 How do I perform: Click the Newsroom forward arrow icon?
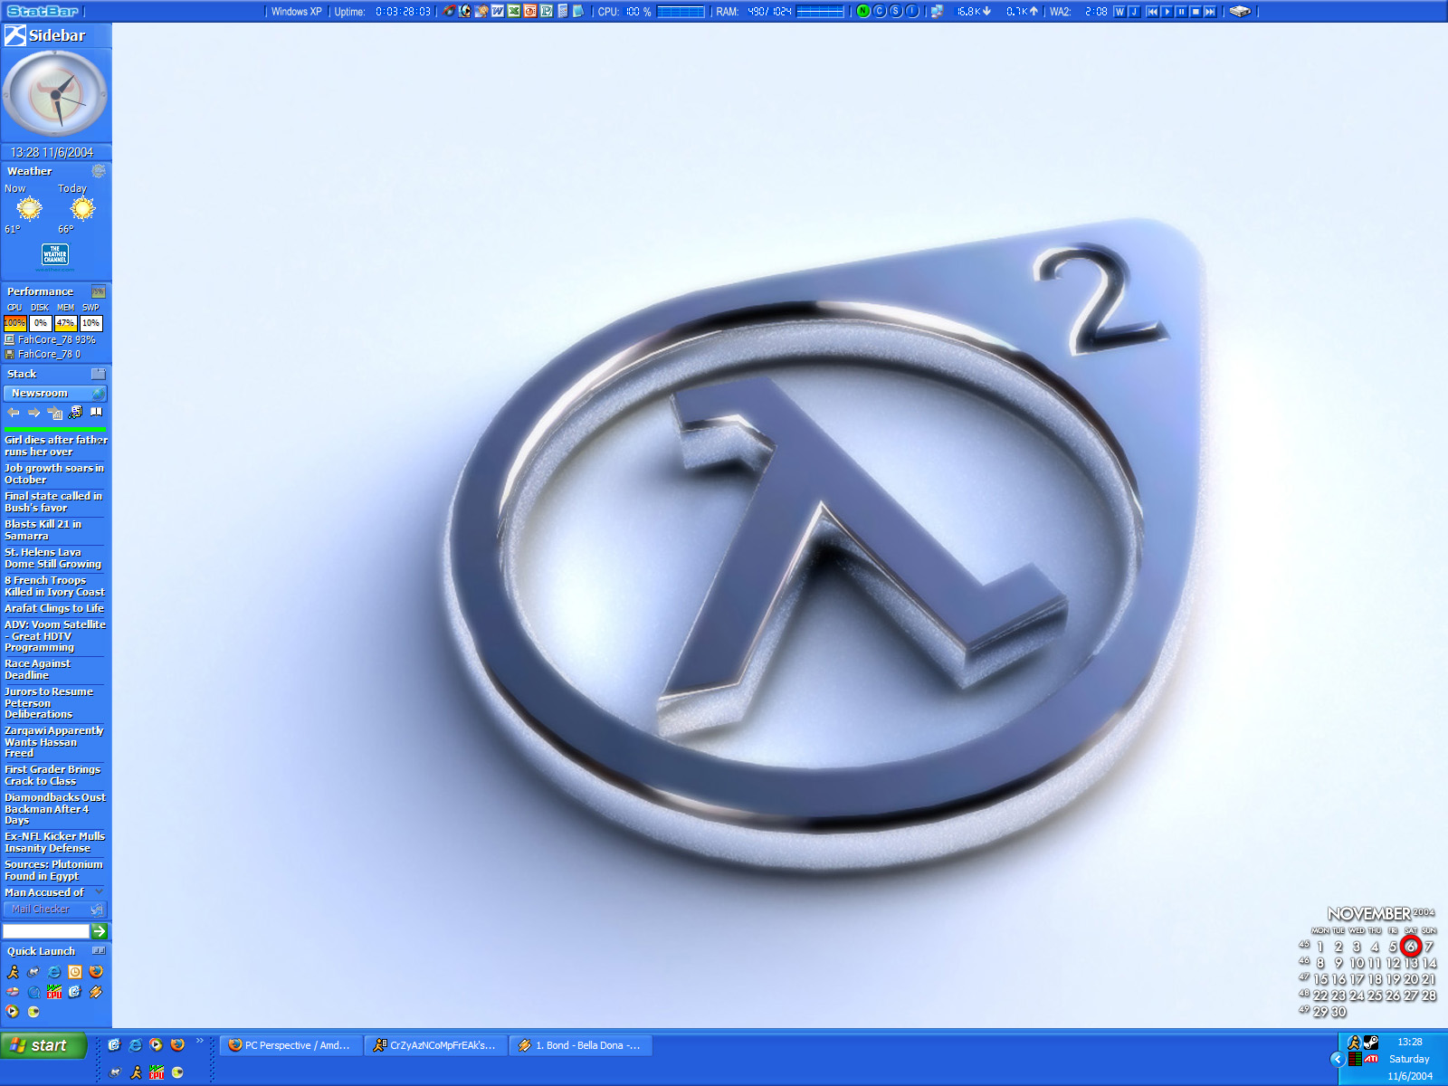click(33, 413)
